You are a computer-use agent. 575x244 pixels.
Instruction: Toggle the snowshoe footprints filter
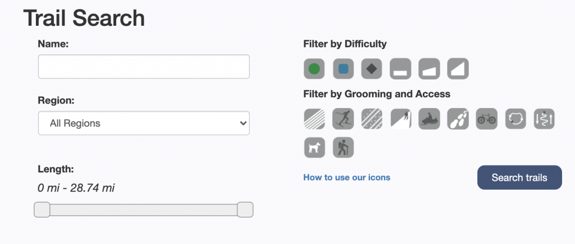(458, 119)
